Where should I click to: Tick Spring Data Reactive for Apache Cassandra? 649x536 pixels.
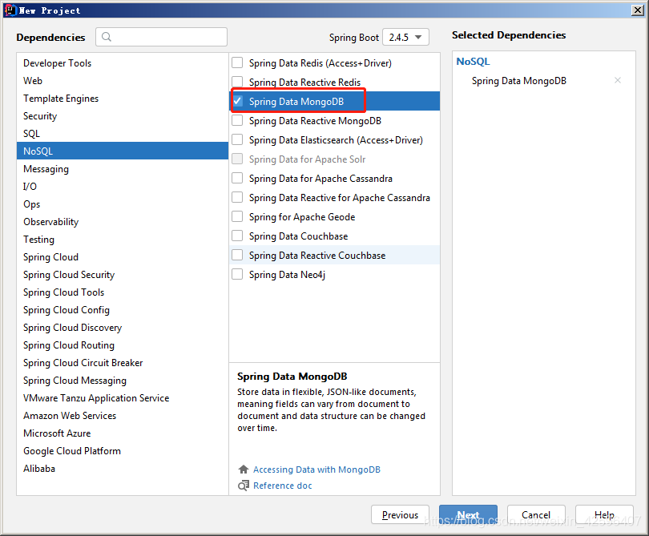coord(237,197)
